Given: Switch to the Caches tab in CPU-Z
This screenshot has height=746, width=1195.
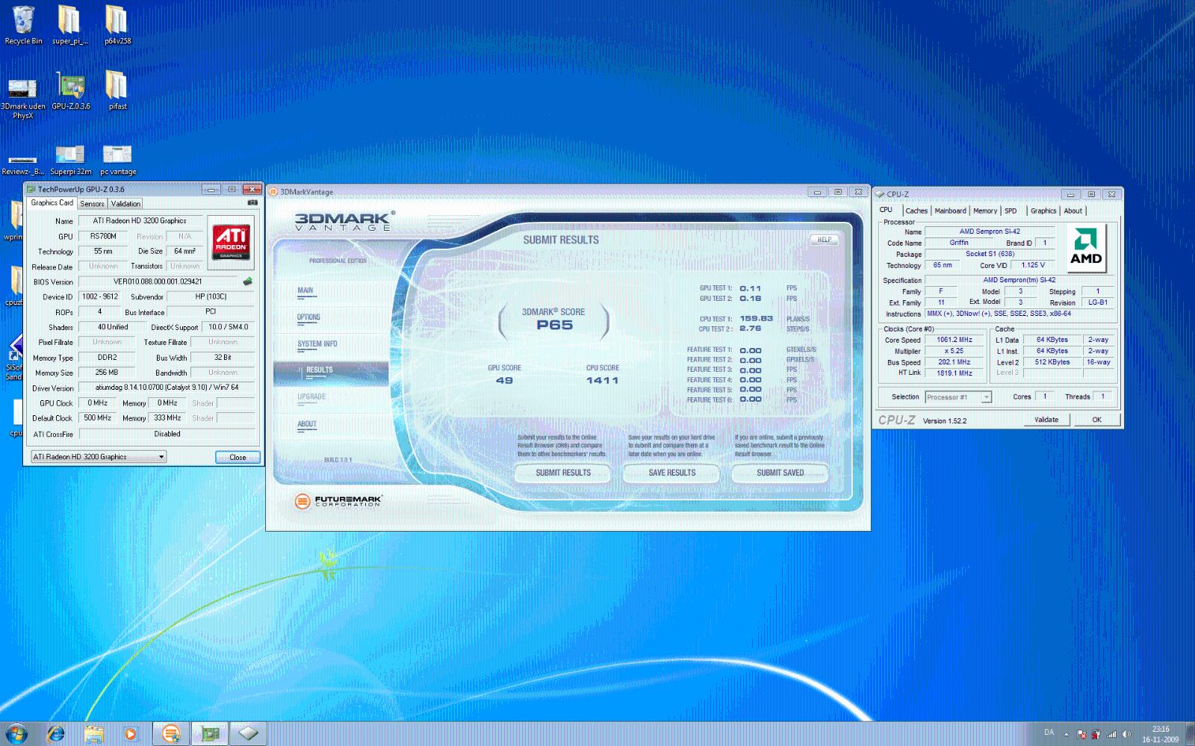Looking at the screenshot, I should click(916, 211).
